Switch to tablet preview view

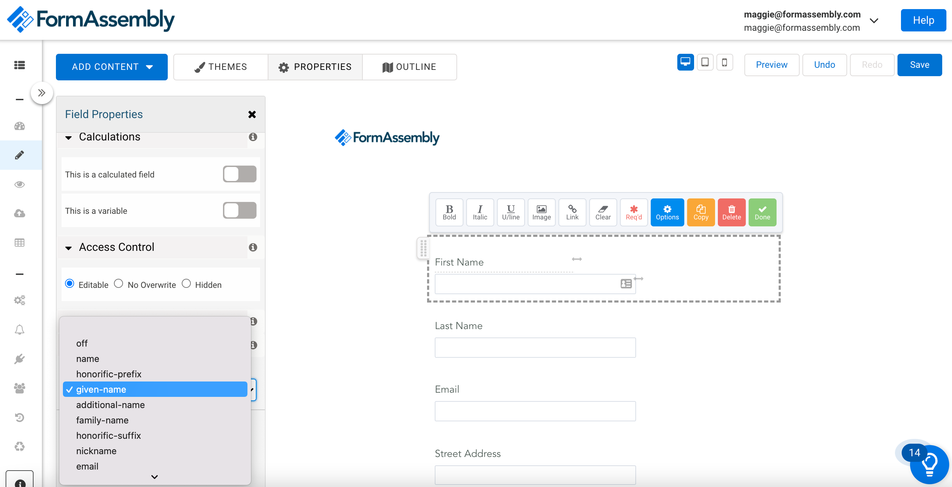click(x=705, y=62)
